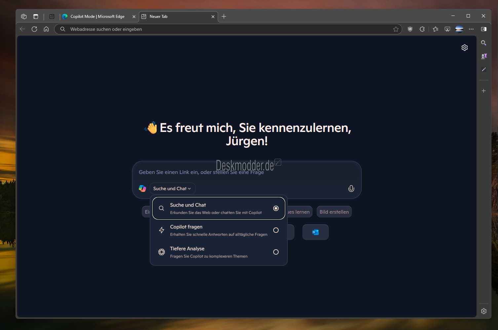Open the page settings gear icon

click(x=465, y=48)
